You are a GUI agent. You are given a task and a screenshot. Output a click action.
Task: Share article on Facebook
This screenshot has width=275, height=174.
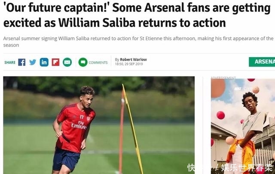[22, 62]
